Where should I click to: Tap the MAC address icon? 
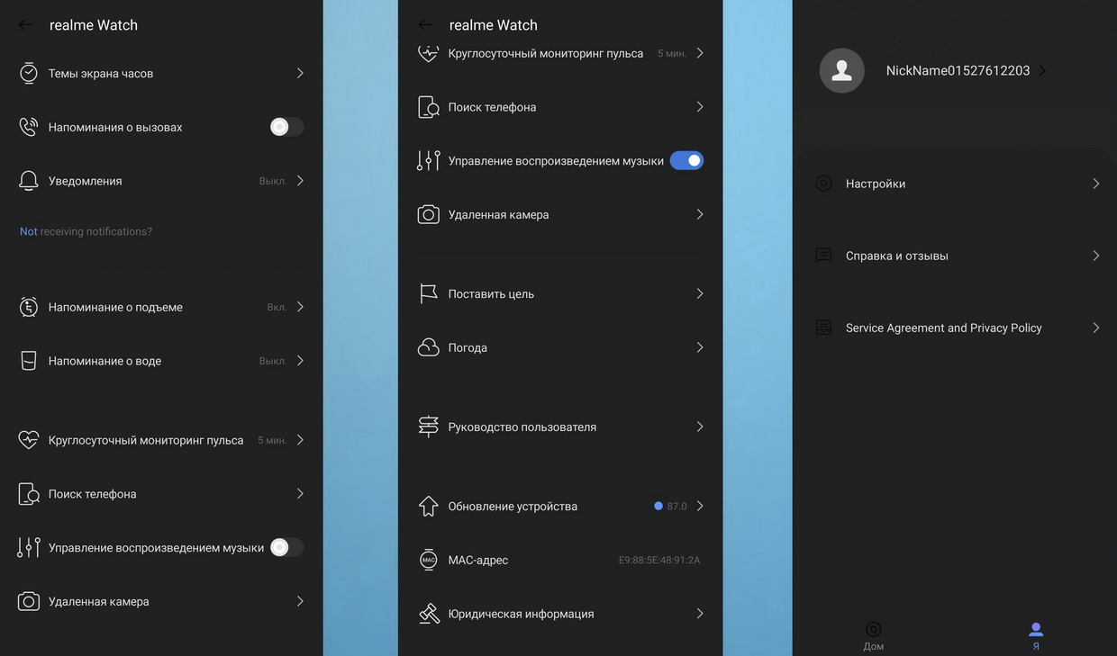(429, 560)
